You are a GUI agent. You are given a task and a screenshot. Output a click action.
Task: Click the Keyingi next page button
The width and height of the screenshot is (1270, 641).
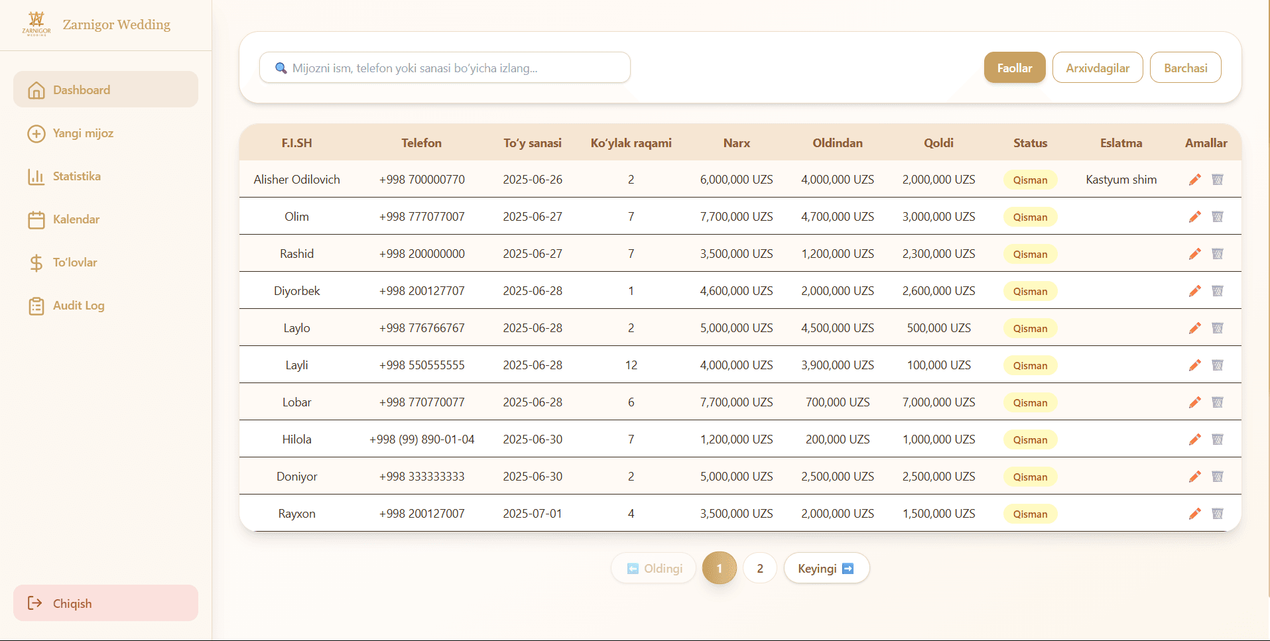[x=826, y=568]
